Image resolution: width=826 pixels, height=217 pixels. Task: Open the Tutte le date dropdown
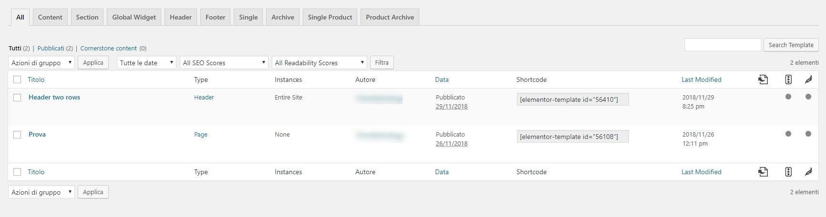tap(146, 62)
